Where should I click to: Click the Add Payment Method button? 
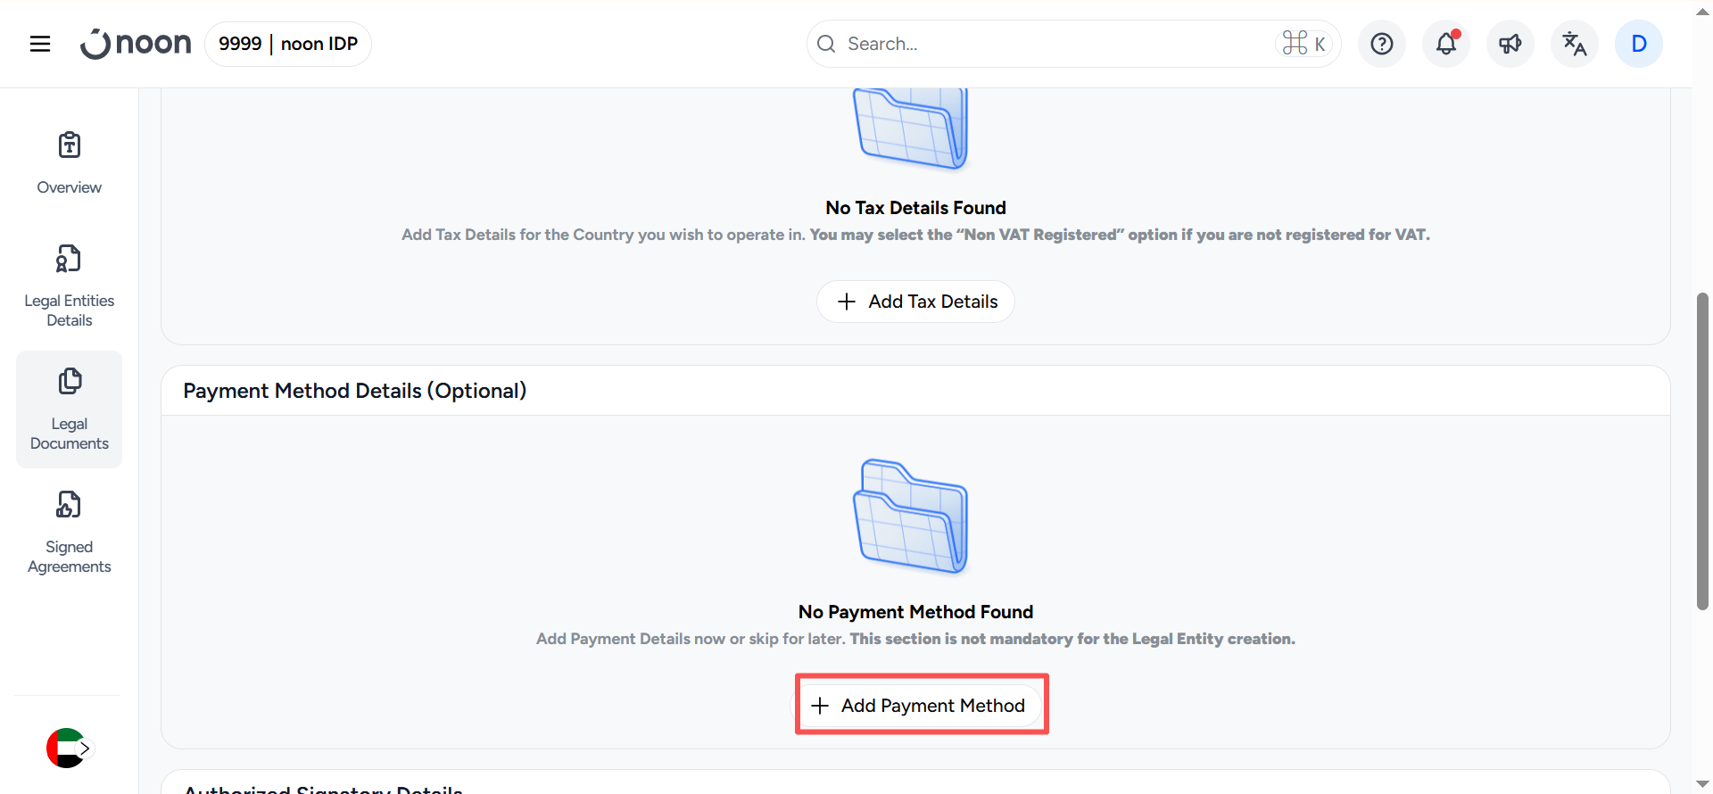[x=919, y=706]
